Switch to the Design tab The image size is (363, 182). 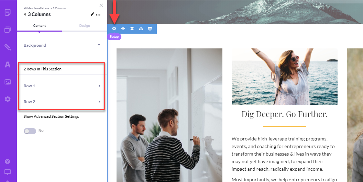coord(85,26)
